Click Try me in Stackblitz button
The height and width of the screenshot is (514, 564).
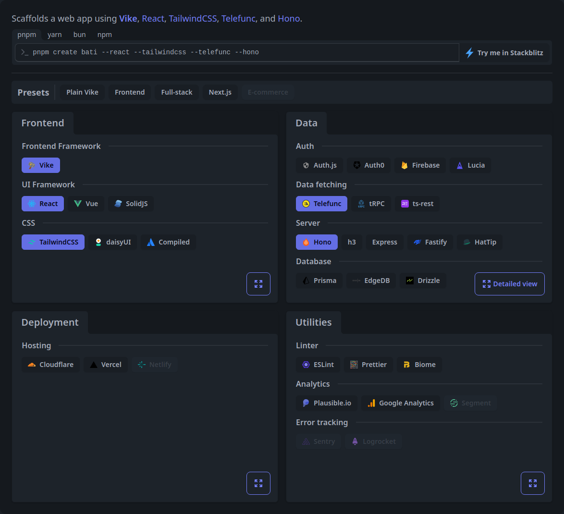point(504,52)
